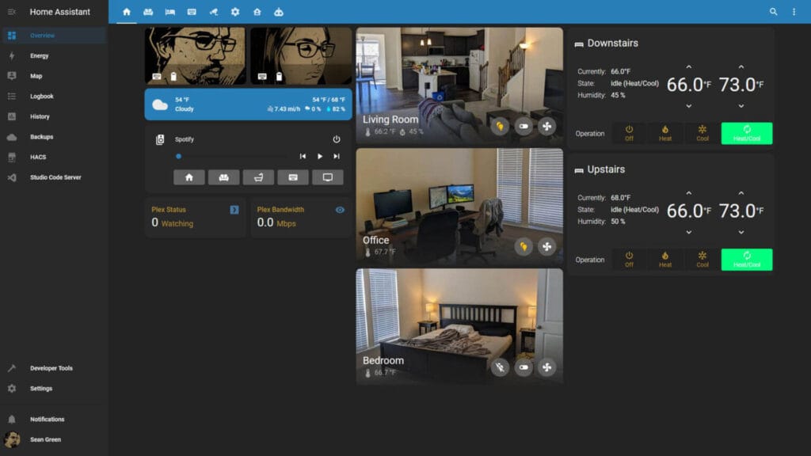Open the man's person picture card

coord(196,56)
